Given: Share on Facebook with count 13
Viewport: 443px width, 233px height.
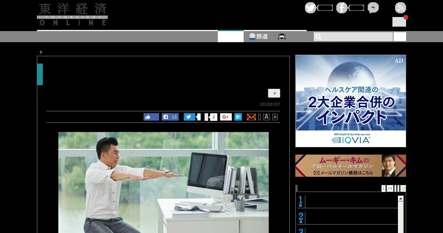Looking at the screenshot, I should [170, 117].
